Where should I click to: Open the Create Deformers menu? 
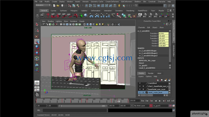pyautogui.click(x=112, y=2)
